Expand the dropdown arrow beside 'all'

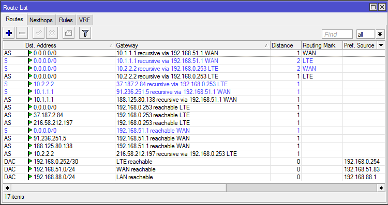380,34
